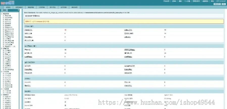
Task: Click the collapse icon on the 菜单 panel header
Action: click(x=18, y=10)
